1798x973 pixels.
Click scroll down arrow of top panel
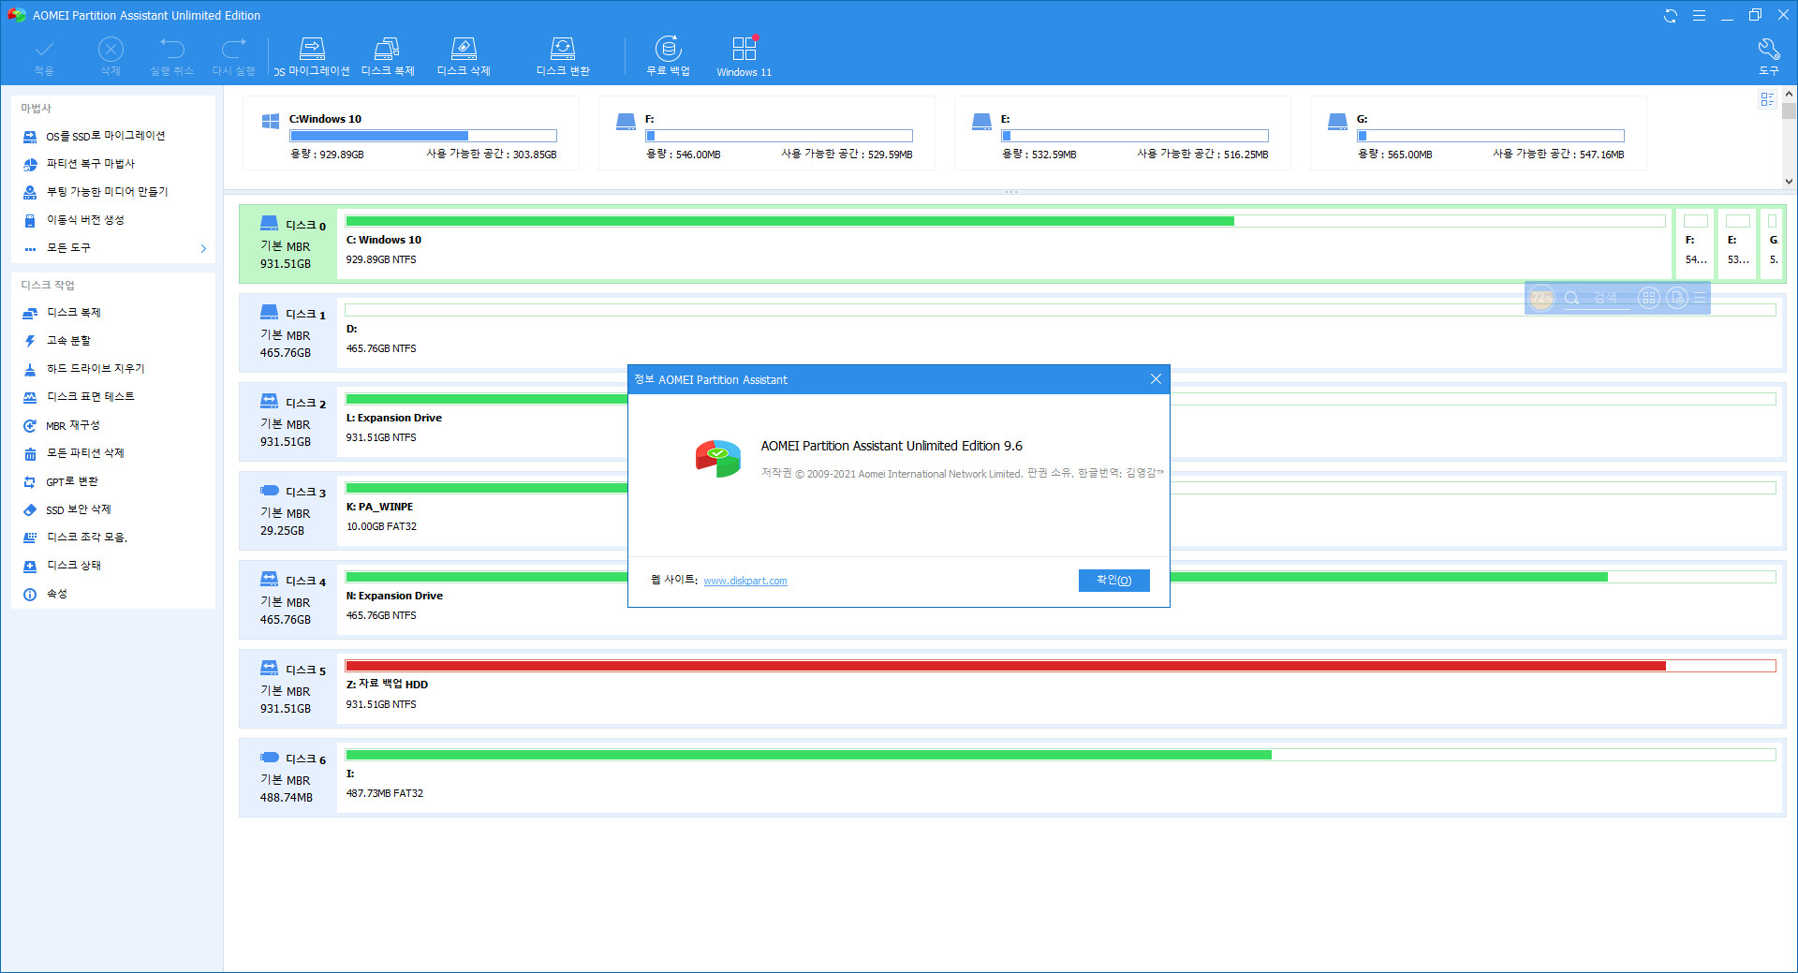(x=1789, y=182)
